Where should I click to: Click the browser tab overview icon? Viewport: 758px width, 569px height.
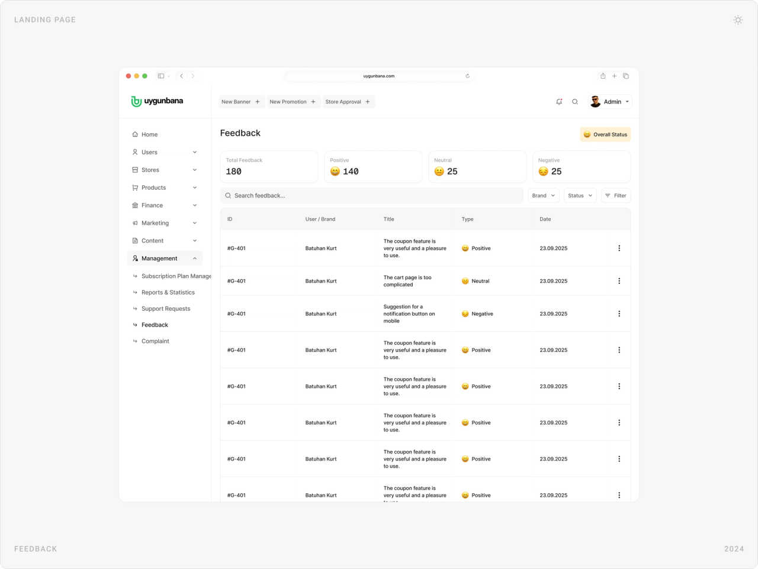tap(626, 76)
